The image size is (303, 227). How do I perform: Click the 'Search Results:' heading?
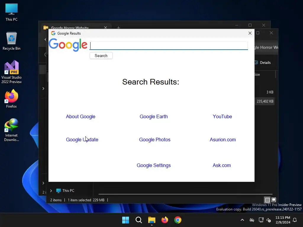151,82
